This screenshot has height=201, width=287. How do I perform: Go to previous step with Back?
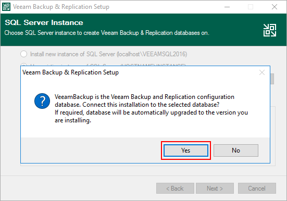(x=175, y=188)
